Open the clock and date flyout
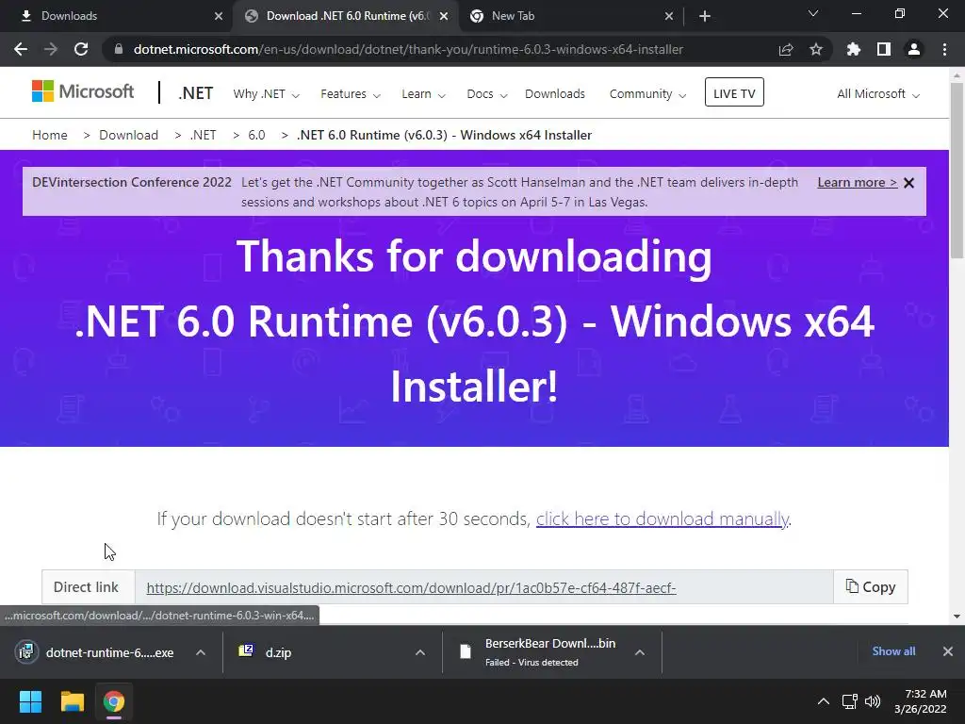Image resolution: width=965 pixels, height=724 pixels. coord(921,701)
